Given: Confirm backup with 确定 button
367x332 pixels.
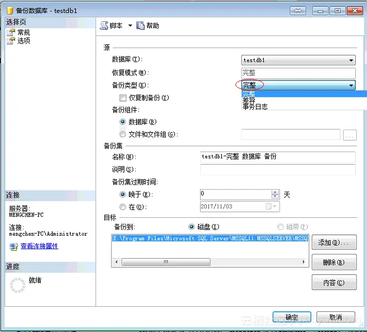Looking at the screenshot, I should point(291,317).
